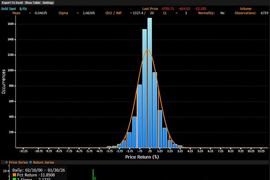The width and height of the screenshot is (270, 180).
Task: Click the Normality value No
Action: pyautogui.click(x=222, y=13)
